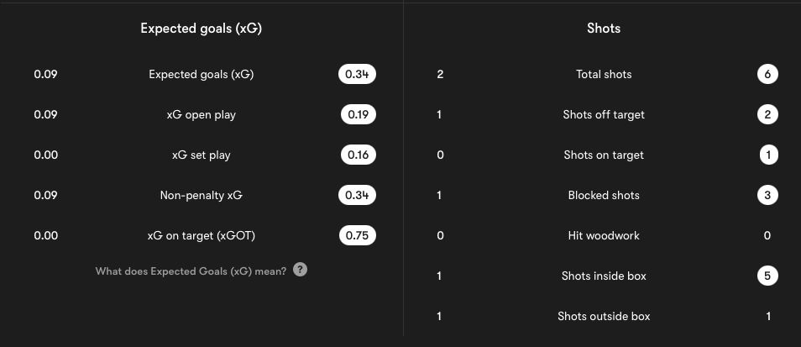Click the 0.34 Non-penalty xG badge
801x347 pixels.
tap(357, 195)
